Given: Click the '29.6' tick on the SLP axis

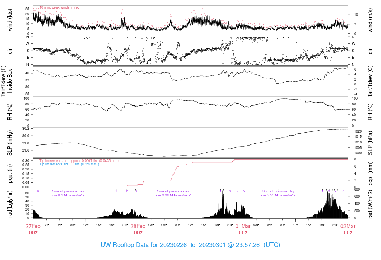Looking at the screenshot, I should (x=26, y=150).
